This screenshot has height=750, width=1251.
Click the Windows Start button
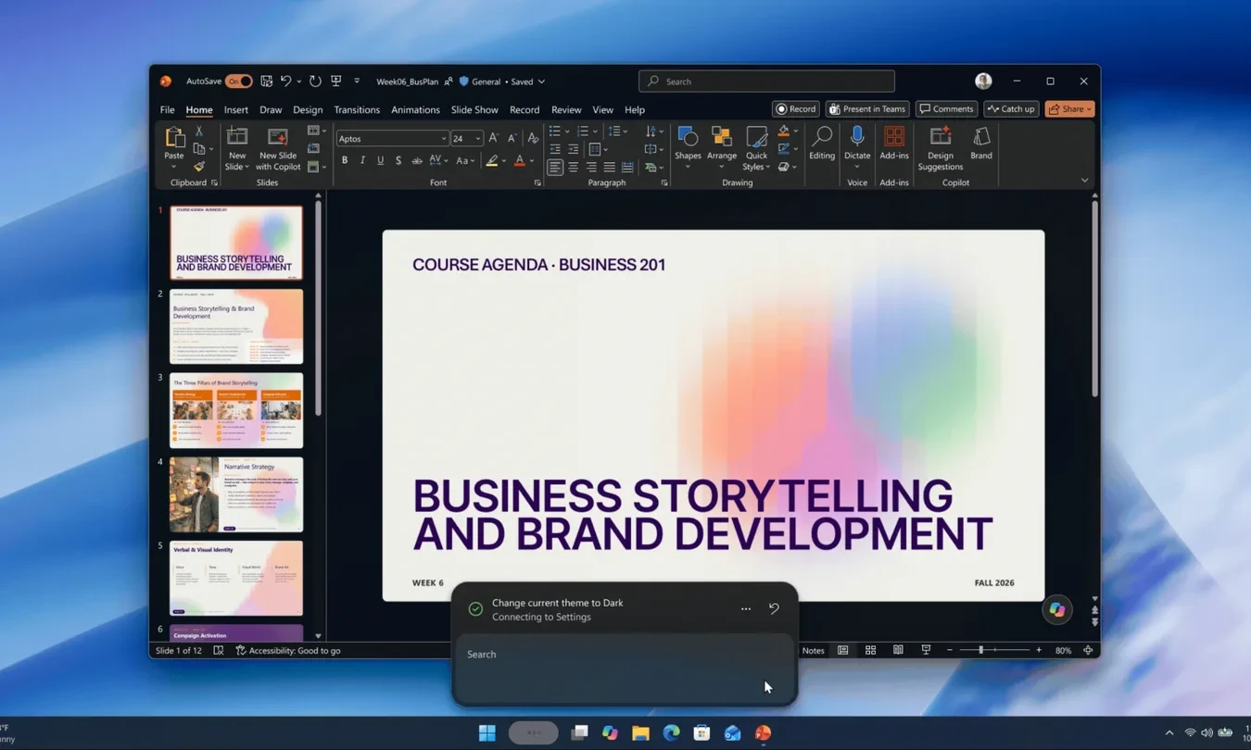click(487, 733)
